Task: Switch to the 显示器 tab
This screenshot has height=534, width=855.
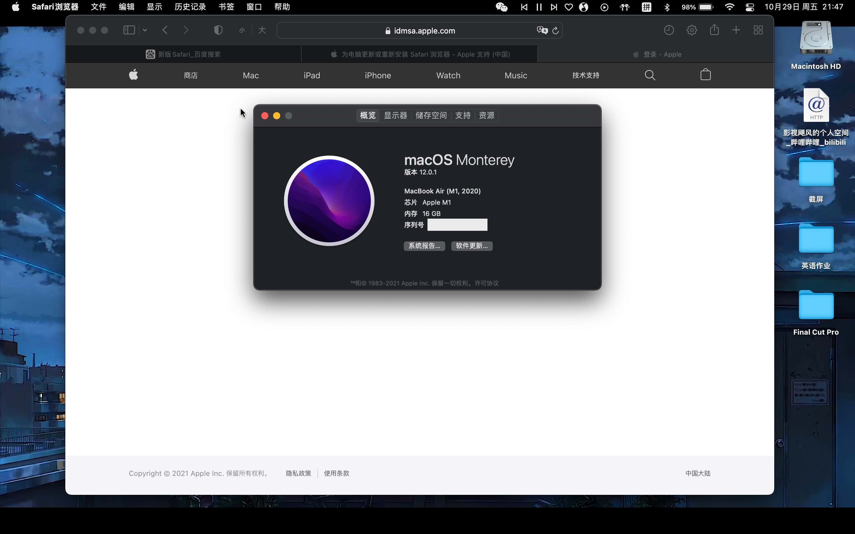Action: pyautogui.click(x=395, y=115)
